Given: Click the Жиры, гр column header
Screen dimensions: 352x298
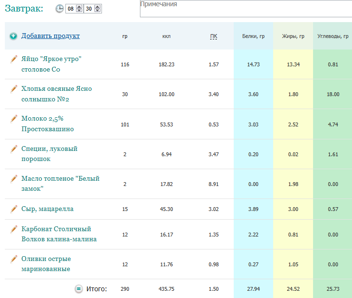Looking at the screenshot, I should [293, 37].
